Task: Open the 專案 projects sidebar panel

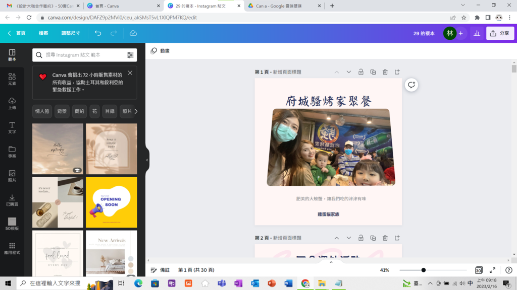Action: pyautogui.click(x=12, y=152)
